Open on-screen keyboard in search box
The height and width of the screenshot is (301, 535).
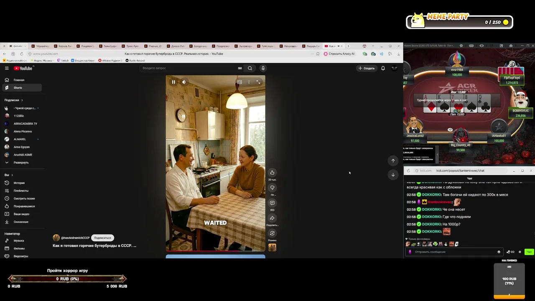coord(240,68)
